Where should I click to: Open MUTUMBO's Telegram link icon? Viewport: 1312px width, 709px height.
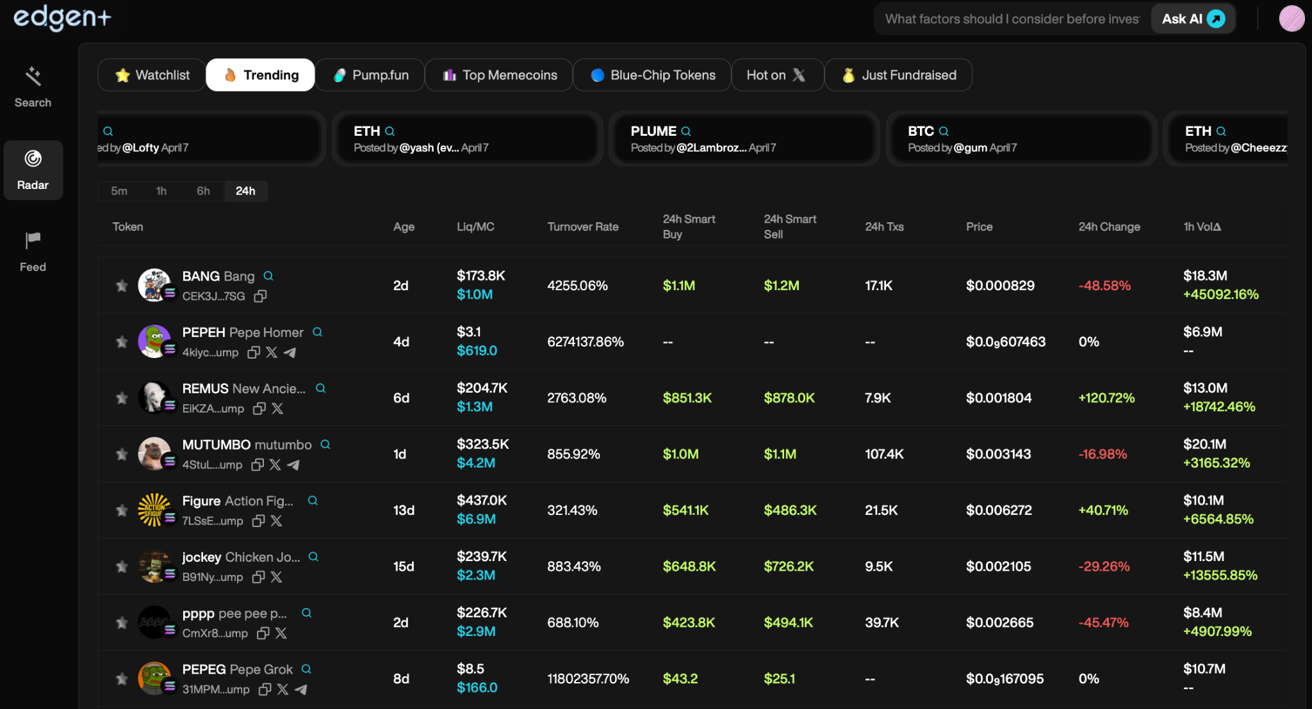coord(293,465)
